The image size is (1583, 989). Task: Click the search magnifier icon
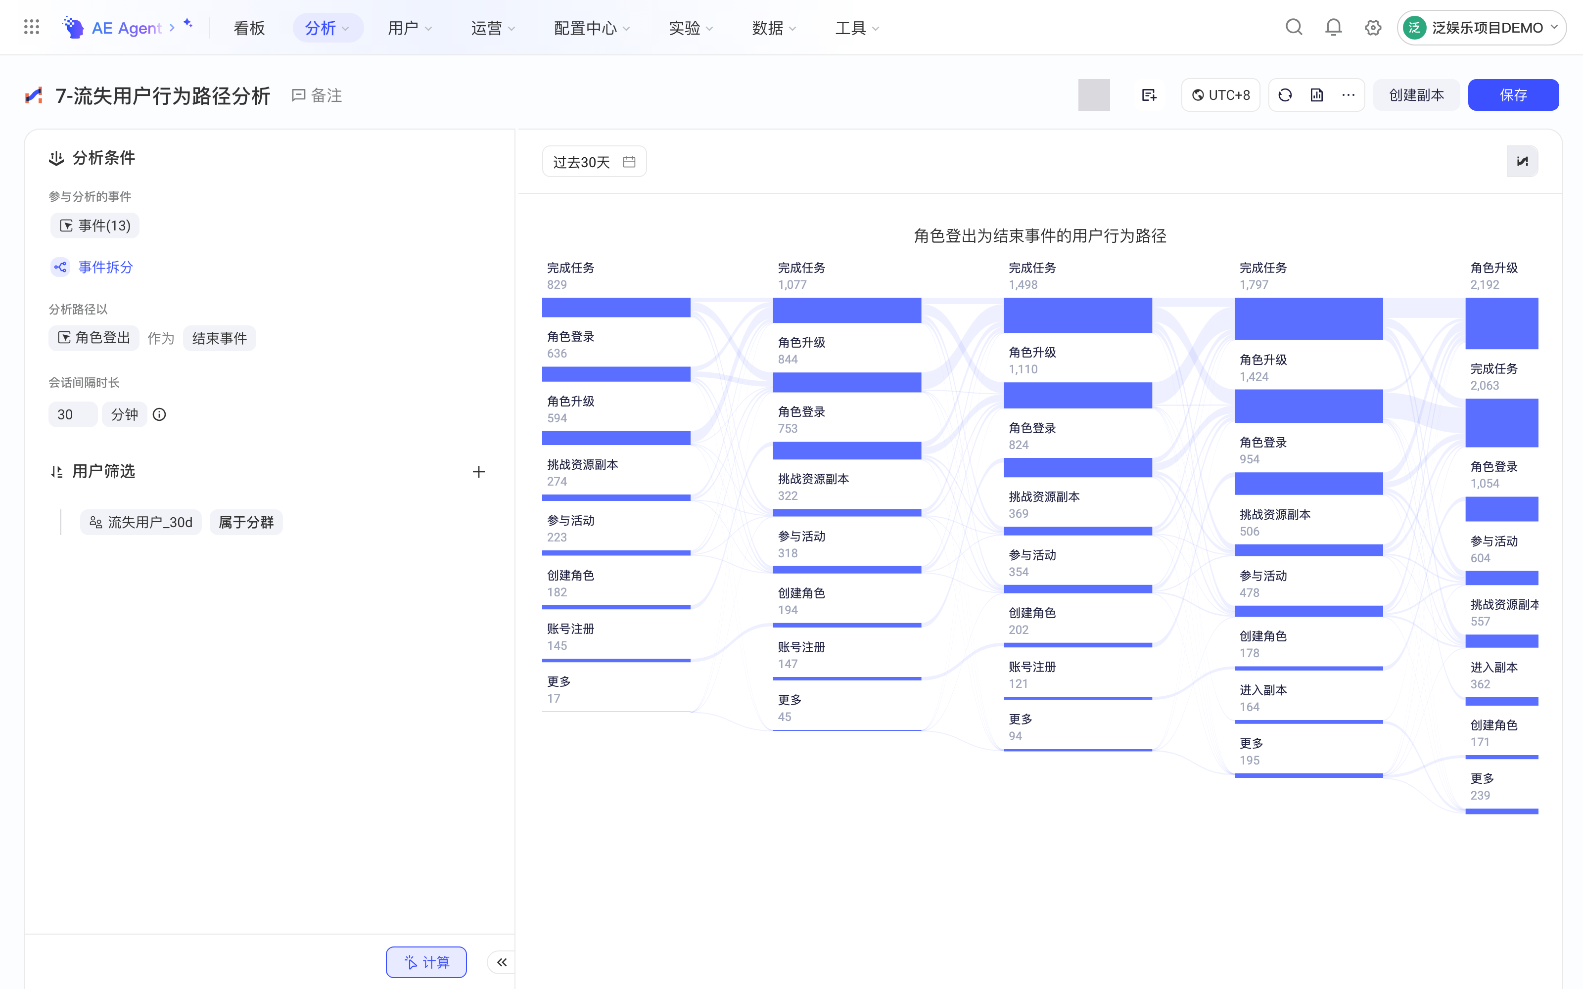click(x=1293, y=28)
